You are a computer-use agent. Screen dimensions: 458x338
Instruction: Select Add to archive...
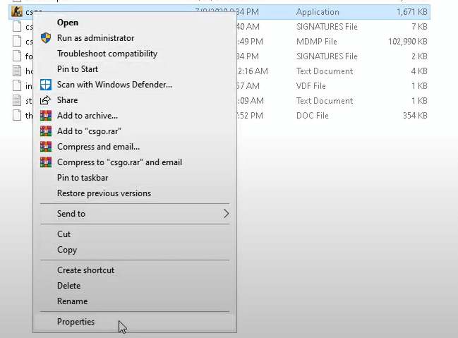[x=135, y=116]
